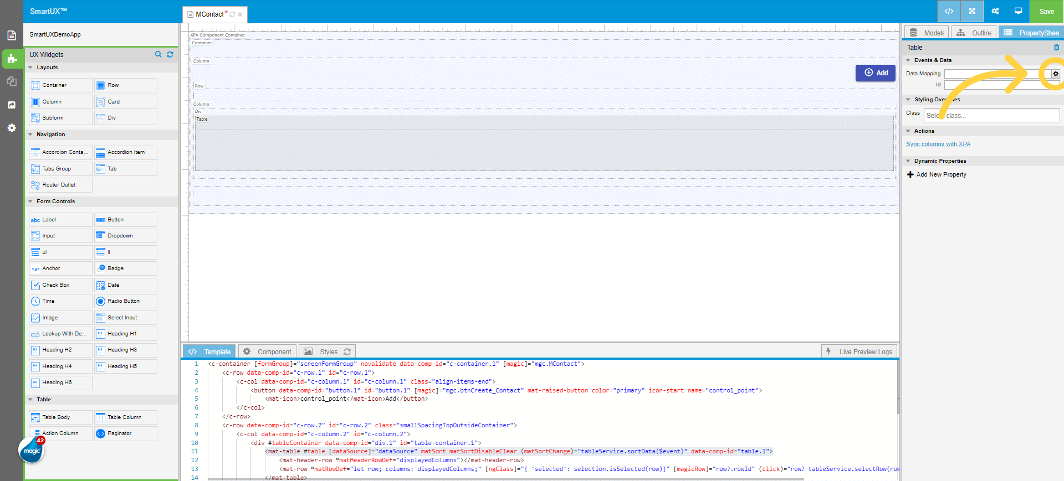Click the code view icon in top toolbar
The height and width of the screenshot is (481, 1064).
click(x=949, y=11)
